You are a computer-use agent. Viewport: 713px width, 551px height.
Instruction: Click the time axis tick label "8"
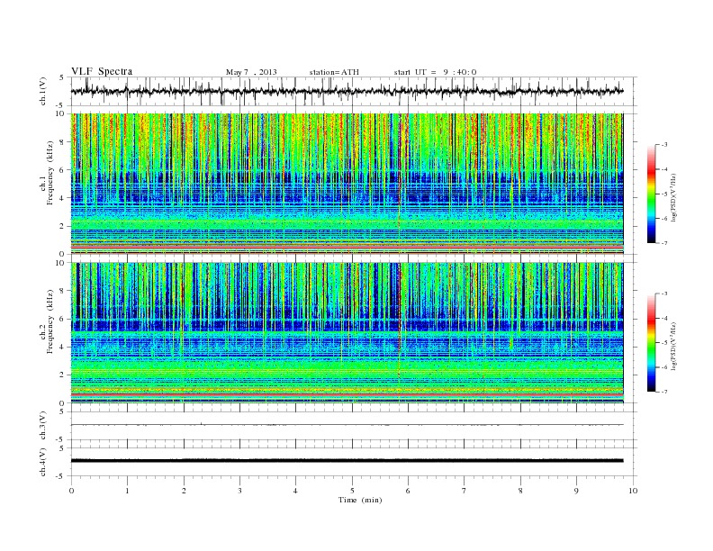tap(520, 491)
